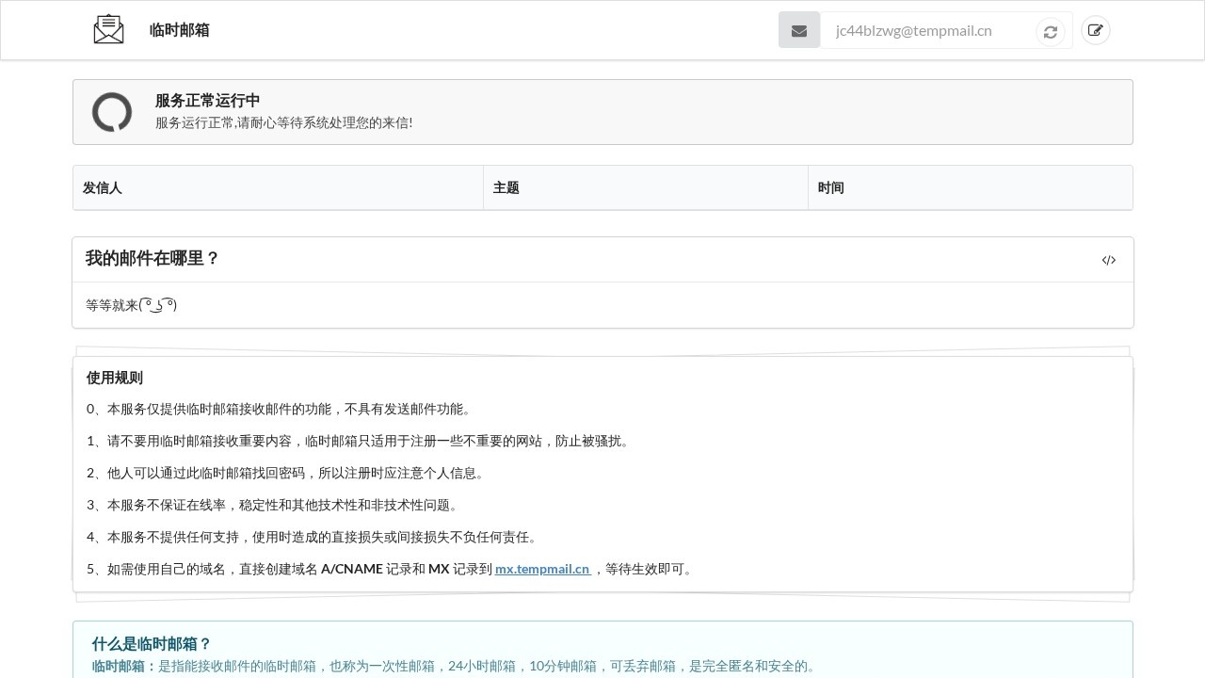The height and width of the screenshot is (678, 1205).
Task: Click the gray mail button beside address
Action: tap(799, 30)
